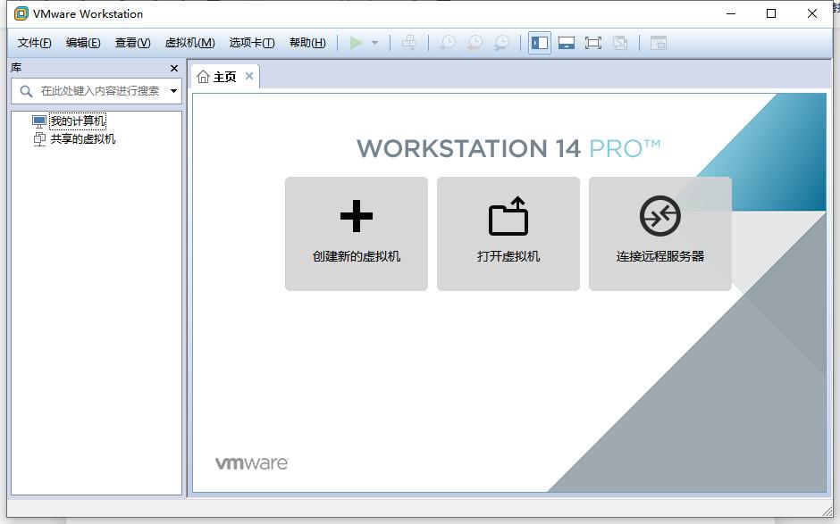Click the library search input field
This screenshot has width=840, height=524.
click(89, 91)
